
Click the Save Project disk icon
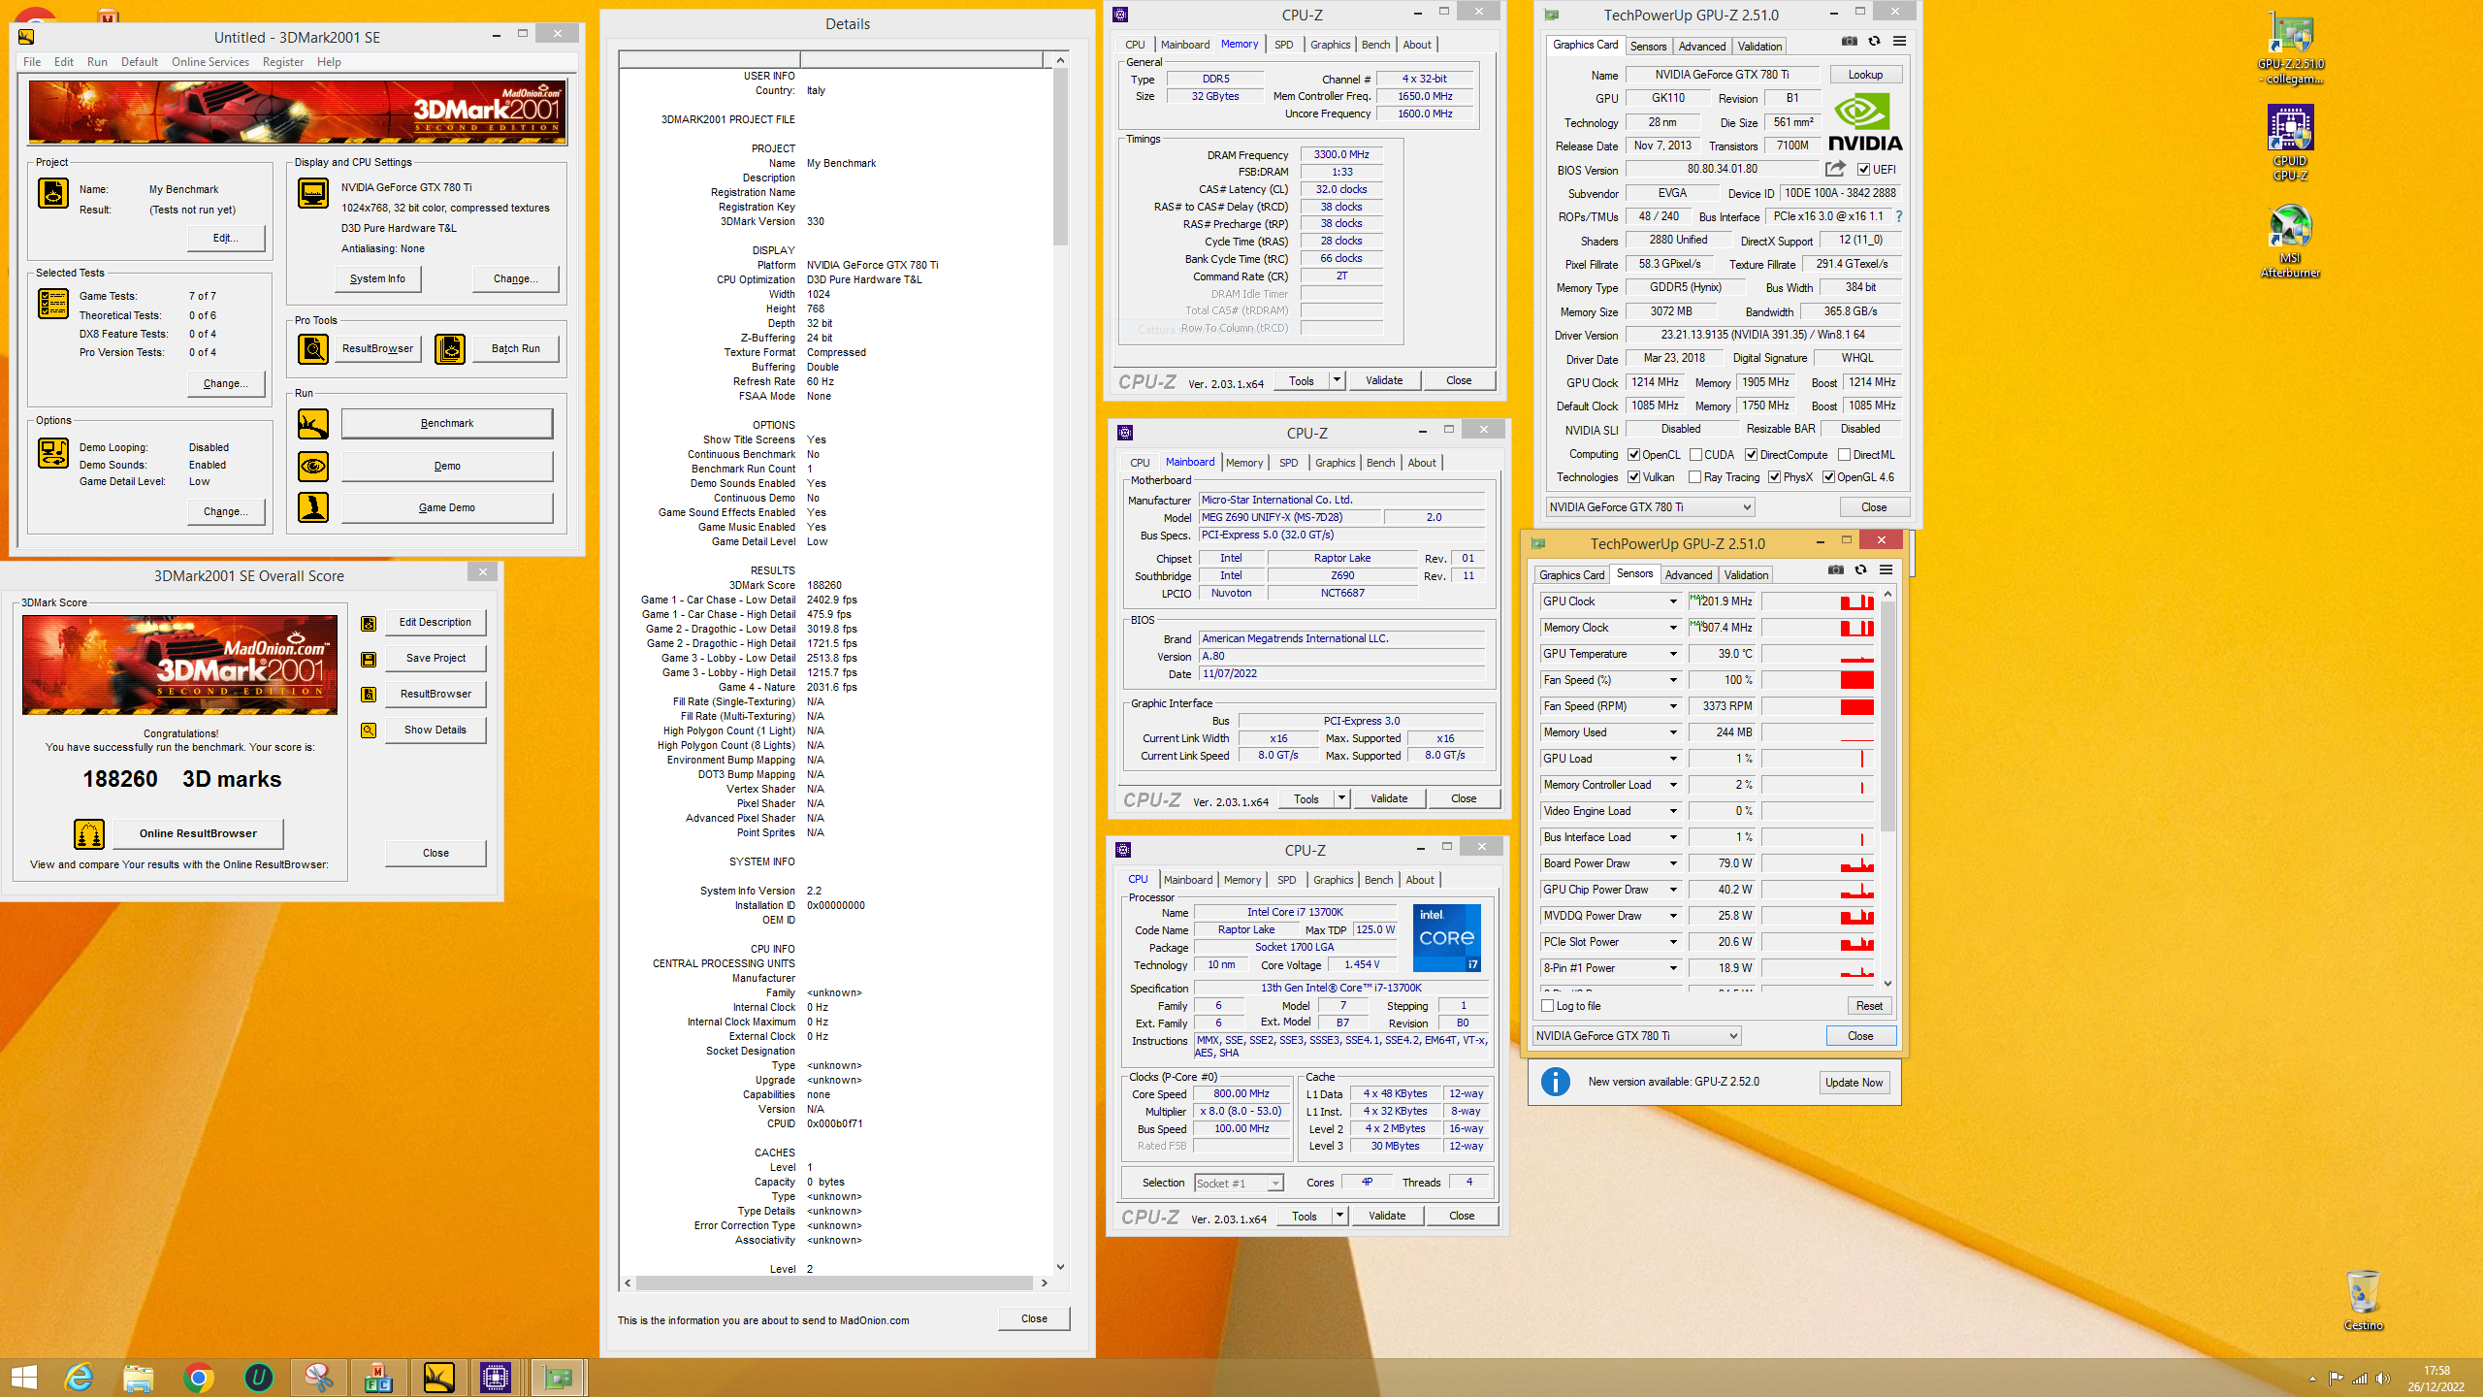369,659
